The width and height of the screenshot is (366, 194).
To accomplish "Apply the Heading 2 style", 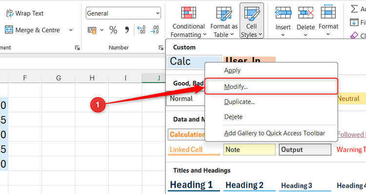I will [249, 185].
